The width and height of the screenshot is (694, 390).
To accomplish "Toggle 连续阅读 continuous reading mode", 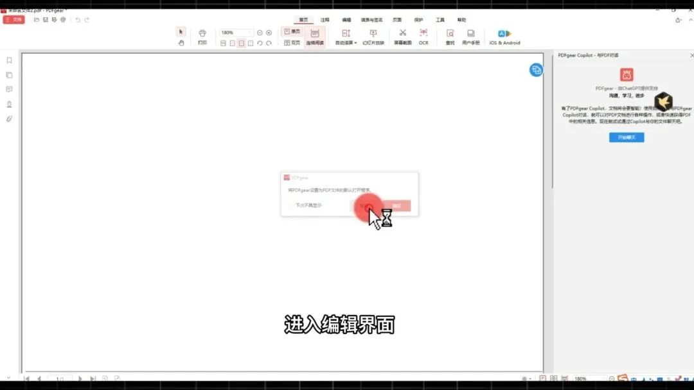I will tap(315, 37).
